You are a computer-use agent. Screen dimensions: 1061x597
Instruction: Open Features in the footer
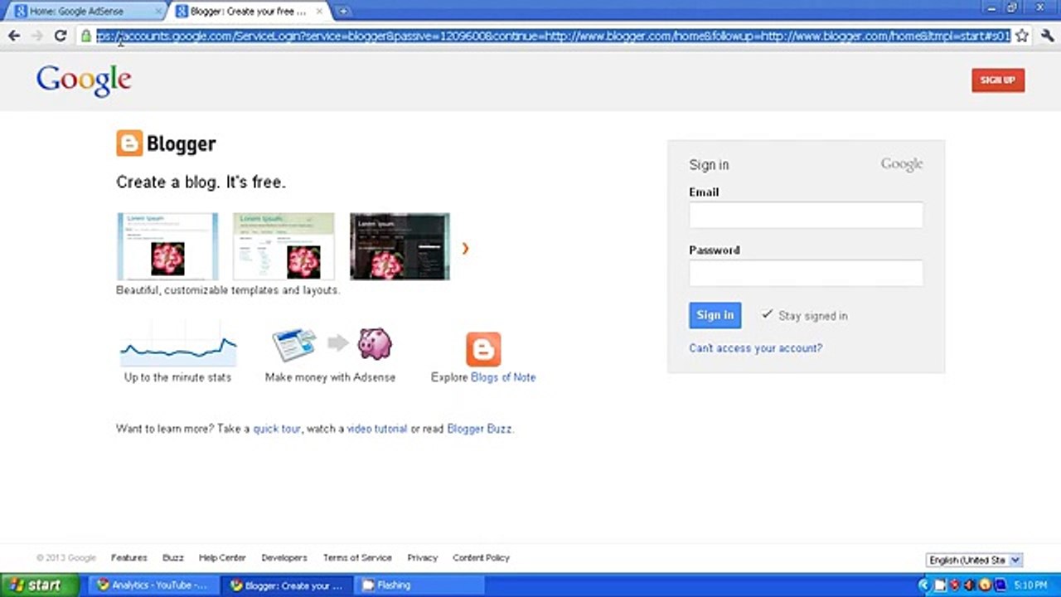[129, 558]
